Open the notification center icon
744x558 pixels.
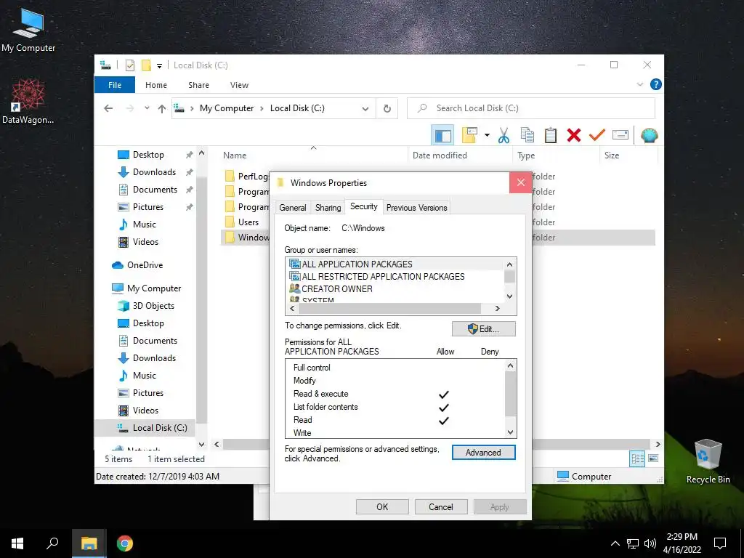(720, 543)
